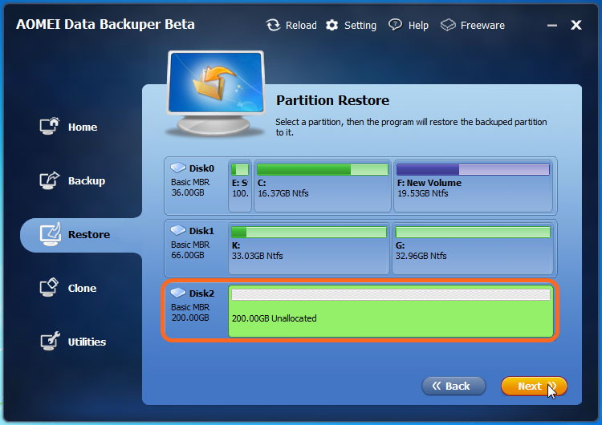This screenshot has width=602, height=425.
Task: Click the Disk0 36.00GB size text
Action: 188,192
